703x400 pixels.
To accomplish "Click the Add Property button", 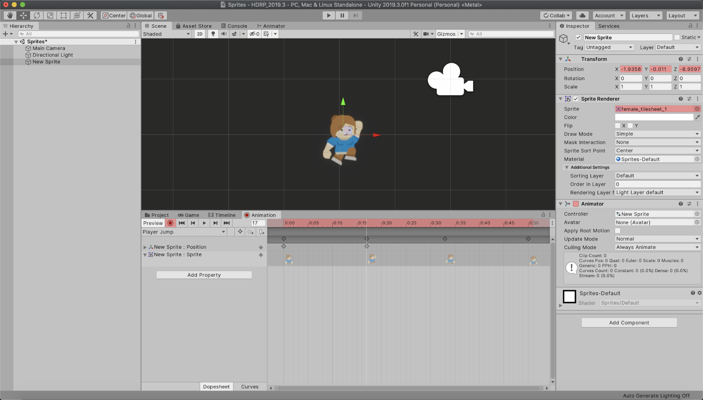I will coord(204,275).
